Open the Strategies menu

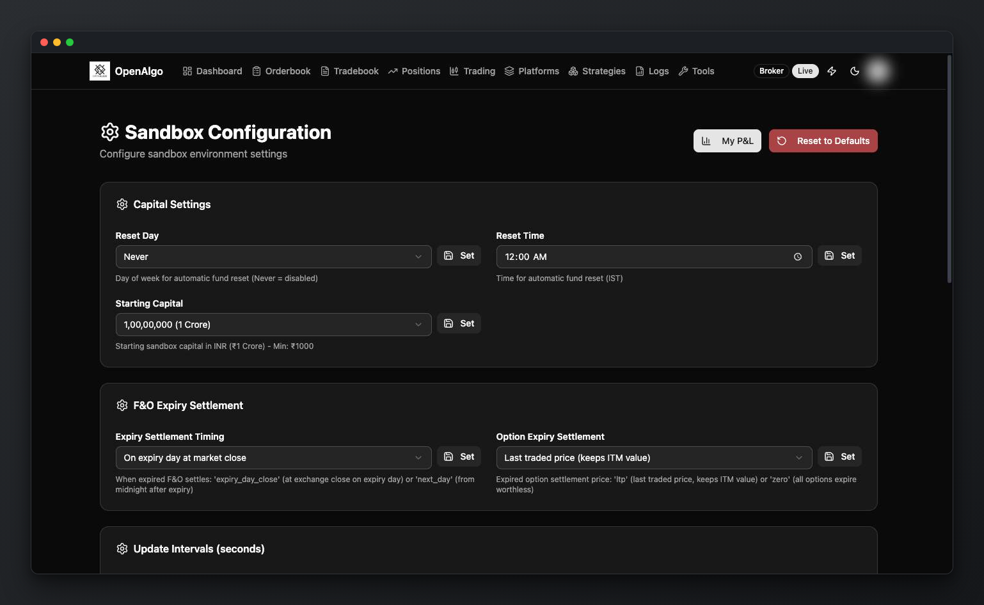(597, 71)
